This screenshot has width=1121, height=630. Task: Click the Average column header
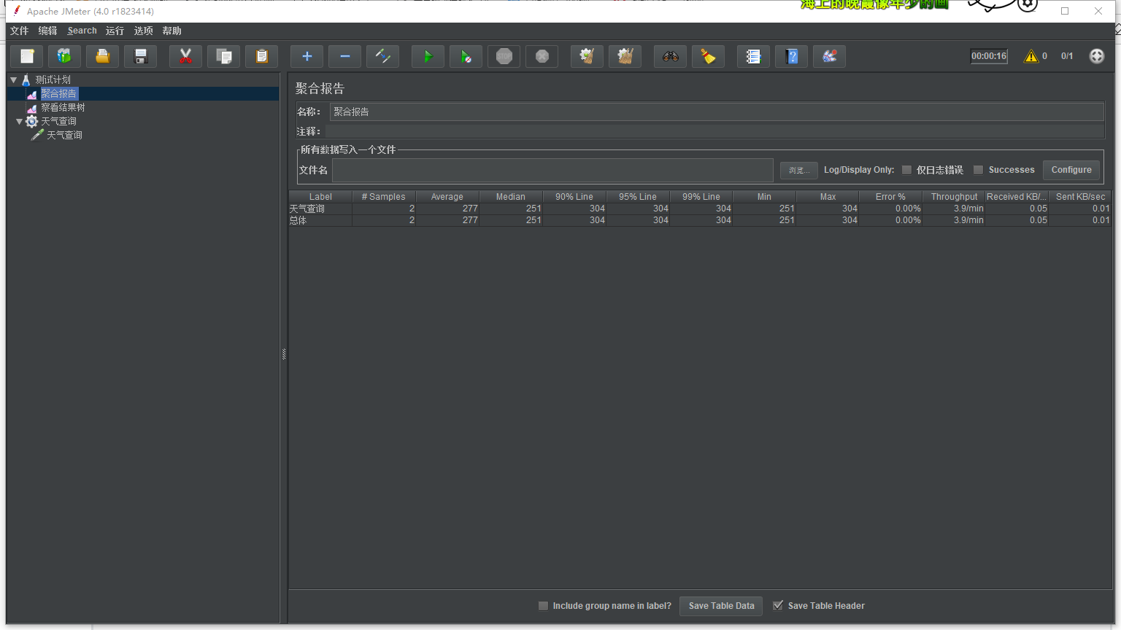pos(447,197)
